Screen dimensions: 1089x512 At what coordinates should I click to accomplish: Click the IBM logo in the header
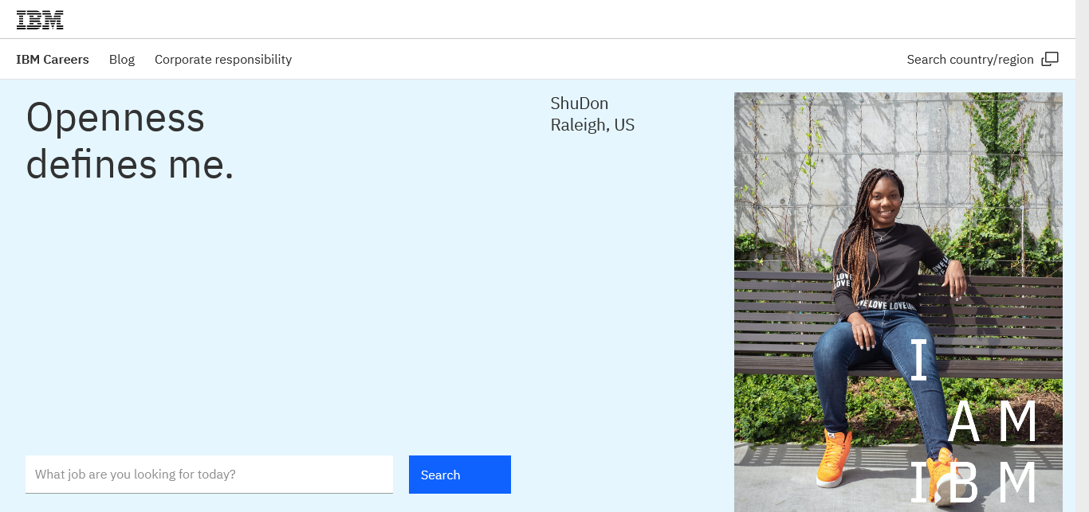click(x=40, y=20)
